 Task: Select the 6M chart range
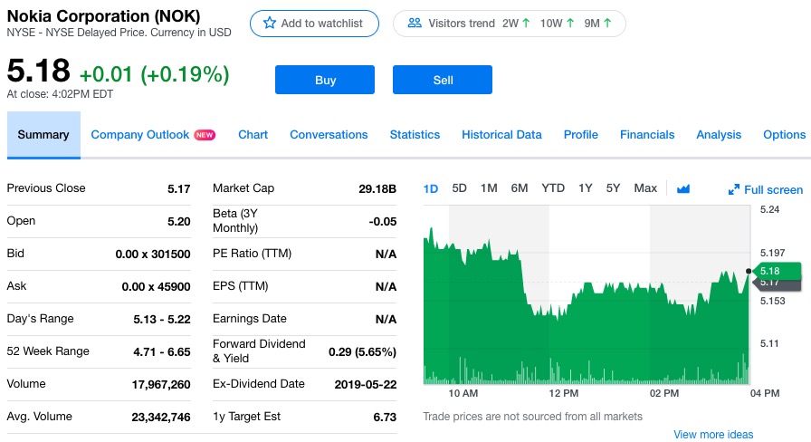click(520, 187)
